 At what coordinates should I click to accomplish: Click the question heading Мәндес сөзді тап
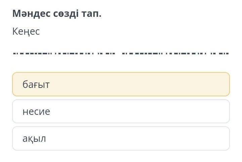pyautogui.click(x=57, y=13)
